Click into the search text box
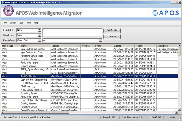Screen dimensions: 182x121 [x=72, y=33]
